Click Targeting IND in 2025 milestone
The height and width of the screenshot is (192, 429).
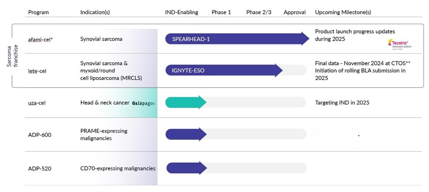(x=342, y=102)
